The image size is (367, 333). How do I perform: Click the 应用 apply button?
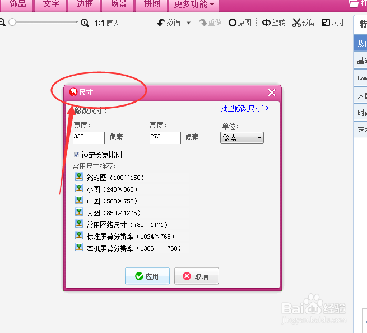(x=147, y=276)
